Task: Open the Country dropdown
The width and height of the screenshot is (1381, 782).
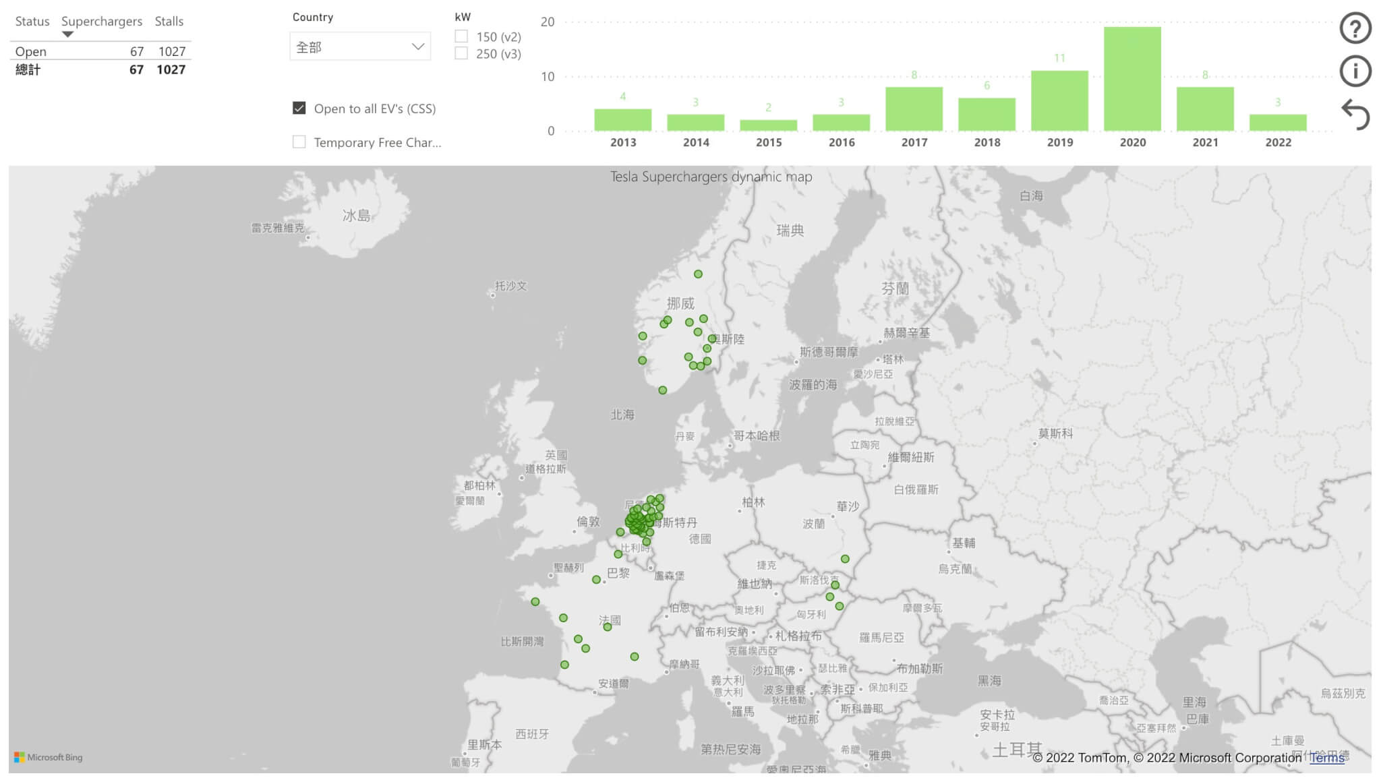Action: (x=360, y=47)
